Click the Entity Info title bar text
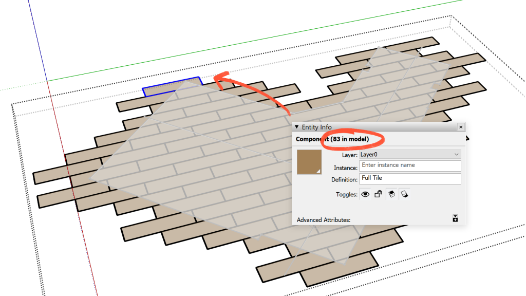This screenshot has width=526, height=296. [316, 127]
